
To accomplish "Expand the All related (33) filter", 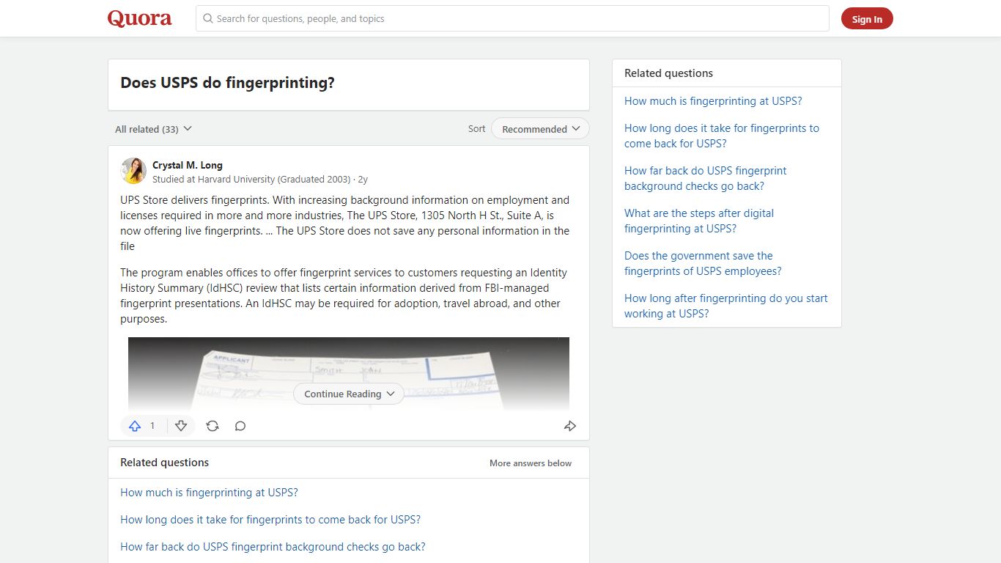I will 153,129.
